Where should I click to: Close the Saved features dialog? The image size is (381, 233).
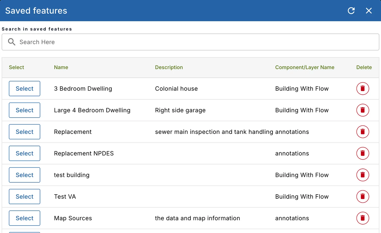369,11
